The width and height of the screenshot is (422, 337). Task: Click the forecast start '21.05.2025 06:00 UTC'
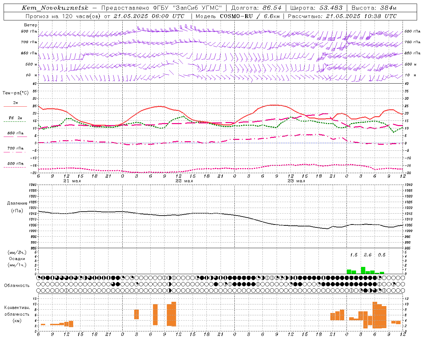[x=149, y=16]
